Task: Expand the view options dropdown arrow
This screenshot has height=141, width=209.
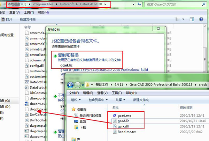Action: (x=183, y=19)
